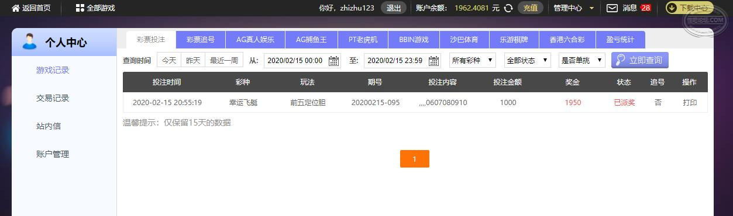Click the user avatar icon in 个人中心
Image resolution: width=733 pixels, height=216 pixels.
[x=29, y=41]
